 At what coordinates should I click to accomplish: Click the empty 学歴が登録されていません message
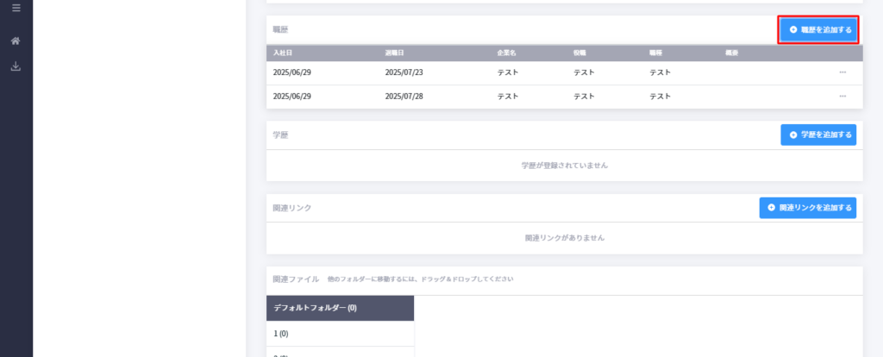coord(565,166)
